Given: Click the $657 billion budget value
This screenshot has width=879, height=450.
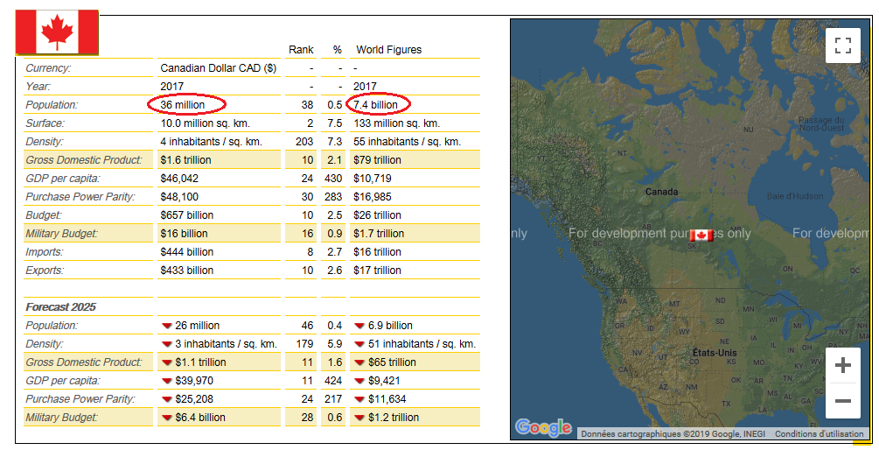Looking at the screenshot, I should (x=186, y=214).
